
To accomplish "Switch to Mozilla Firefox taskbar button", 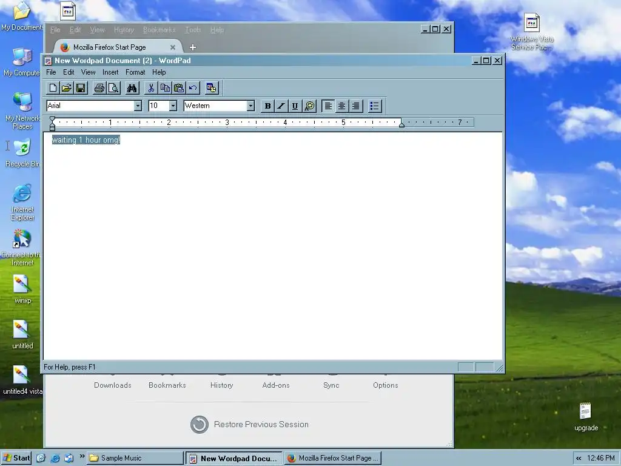I will pos(333,458).
